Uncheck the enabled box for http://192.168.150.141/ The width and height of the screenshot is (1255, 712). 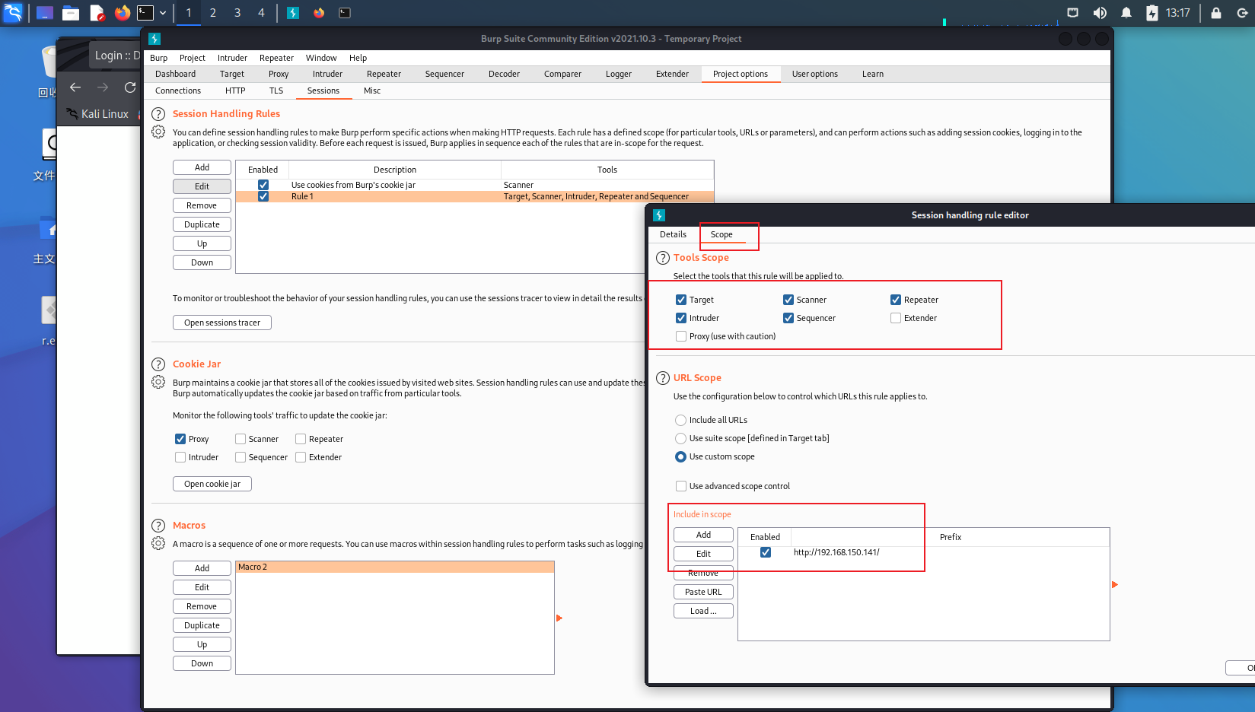point(766,552)
